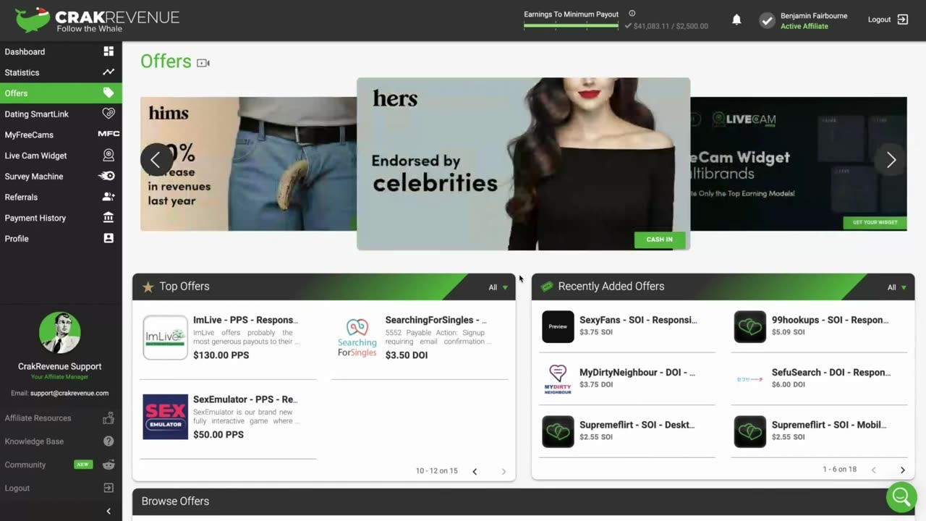The image size is (926, 521).
Task: Click the Top Offers star icon
Action: [x=148, y=287]
